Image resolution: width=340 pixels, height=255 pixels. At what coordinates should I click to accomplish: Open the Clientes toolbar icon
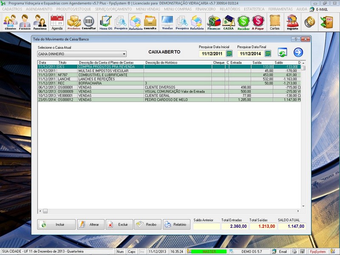(x=11, y=22)
